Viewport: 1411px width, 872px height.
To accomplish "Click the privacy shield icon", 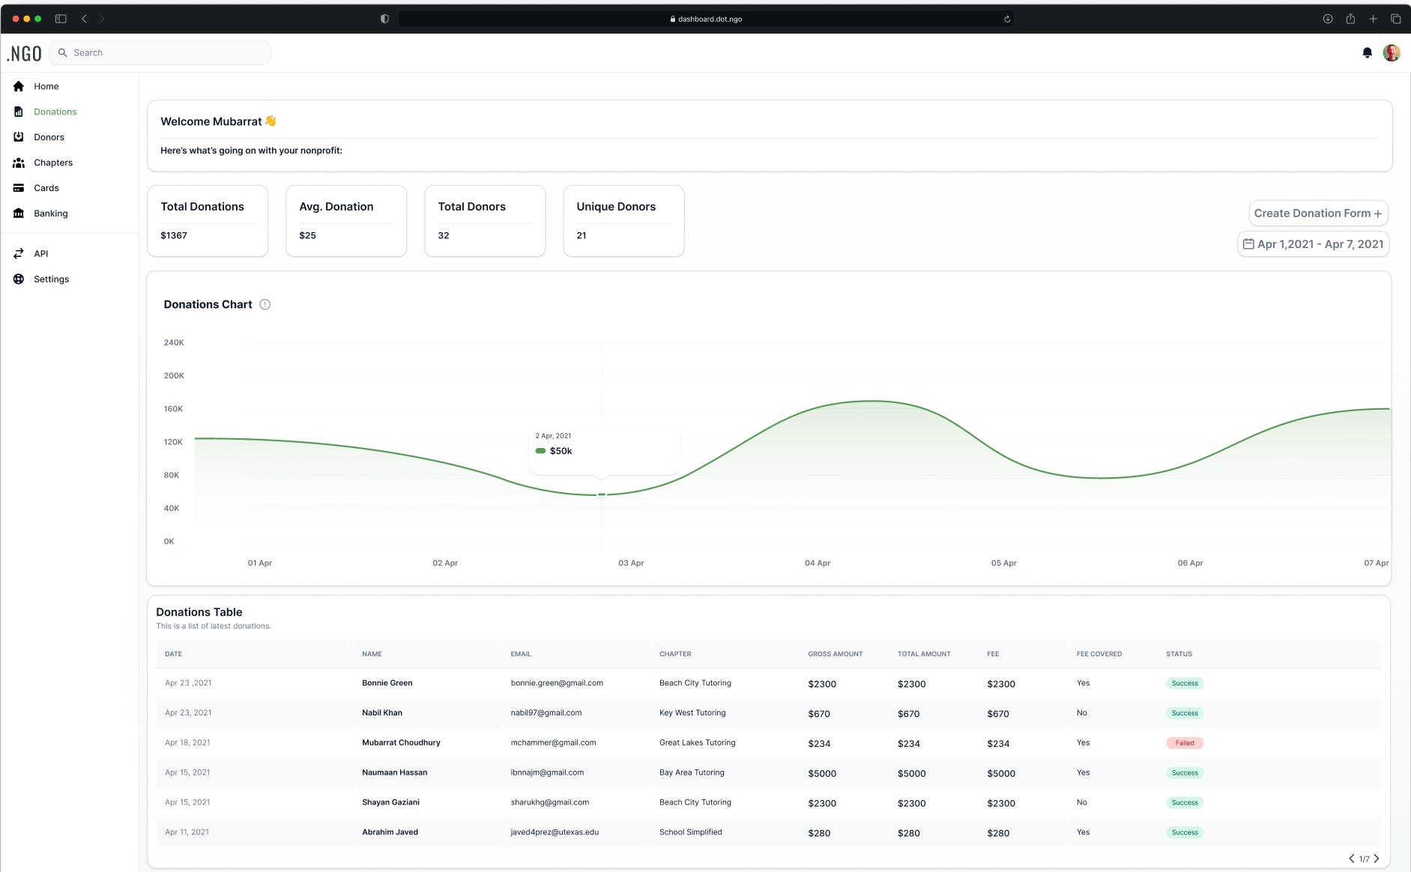I will point(384,19).
